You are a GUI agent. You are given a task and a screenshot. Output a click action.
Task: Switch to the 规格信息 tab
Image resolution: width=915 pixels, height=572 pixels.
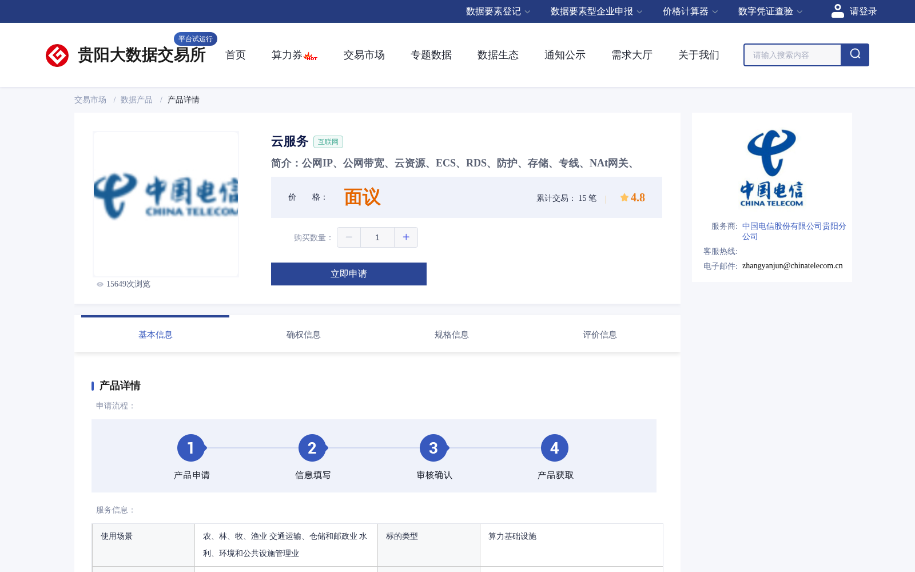[x=452, y=335]
